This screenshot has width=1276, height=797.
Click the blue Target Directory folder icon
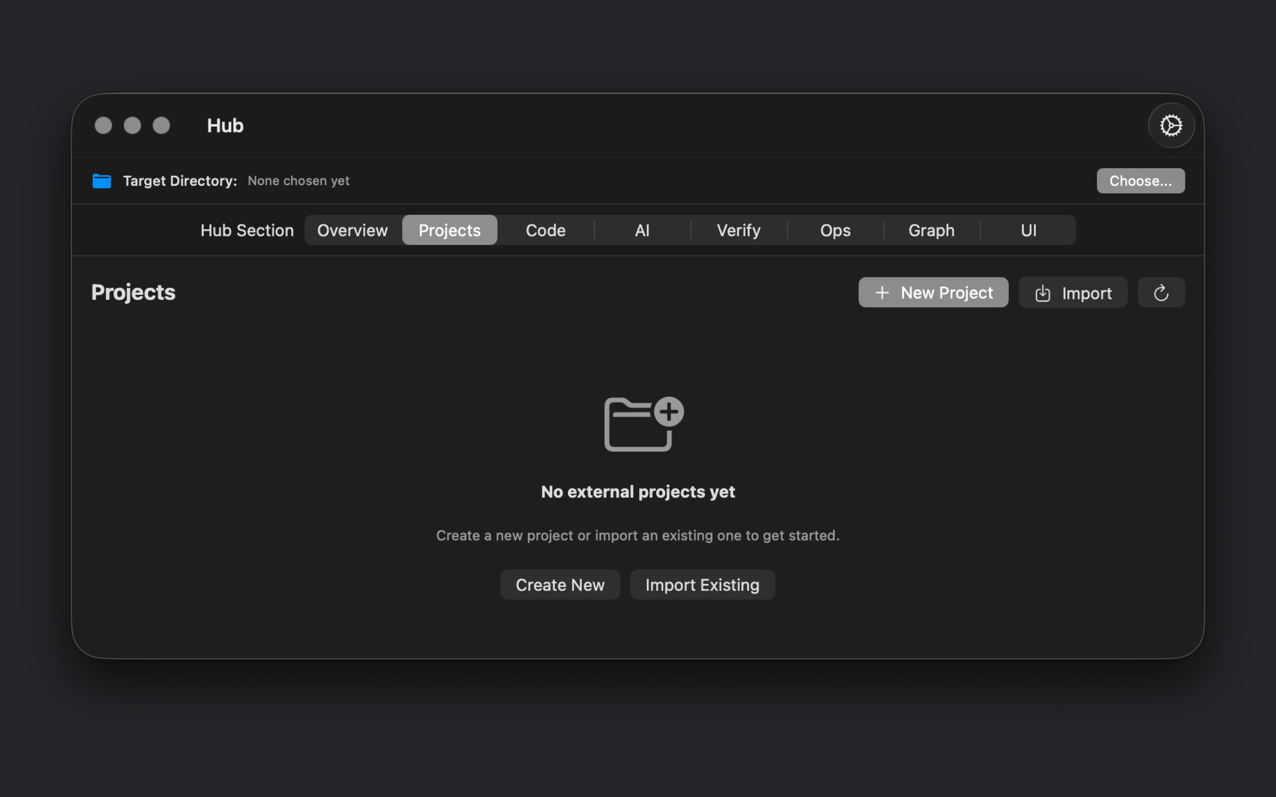click(102, 181)
